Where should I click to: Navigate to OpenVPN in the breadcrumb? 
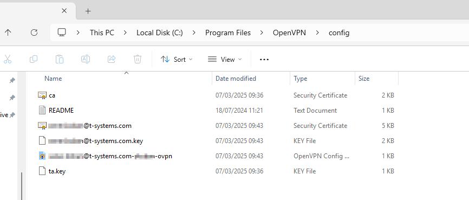point(289,33)
